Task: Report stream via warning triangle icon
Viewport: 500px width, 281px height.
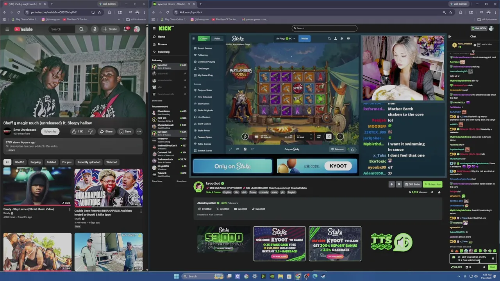Action: [439, 192]
